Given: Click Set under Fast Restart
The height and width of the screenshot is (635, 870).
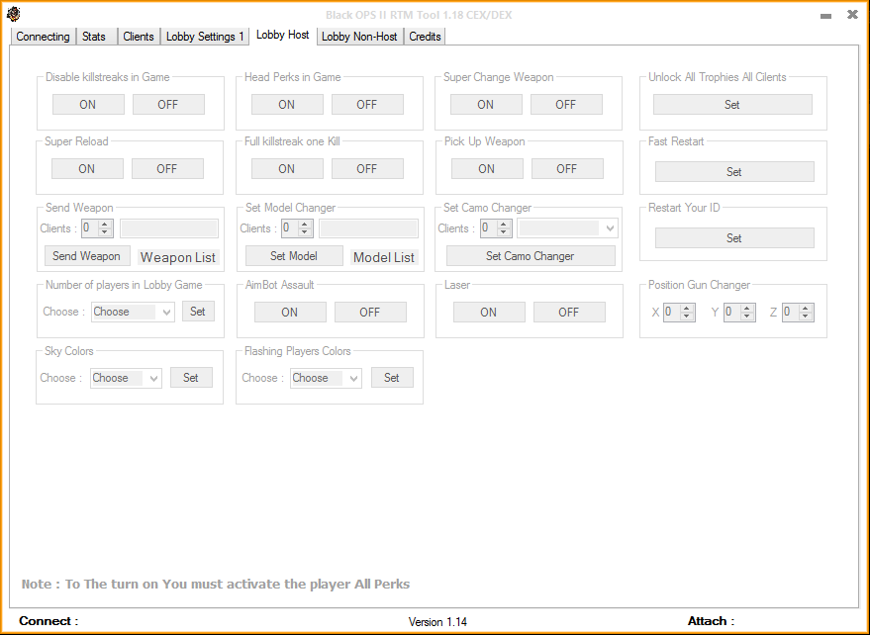Looking at the screenshot, I should [x=734, y=172].
